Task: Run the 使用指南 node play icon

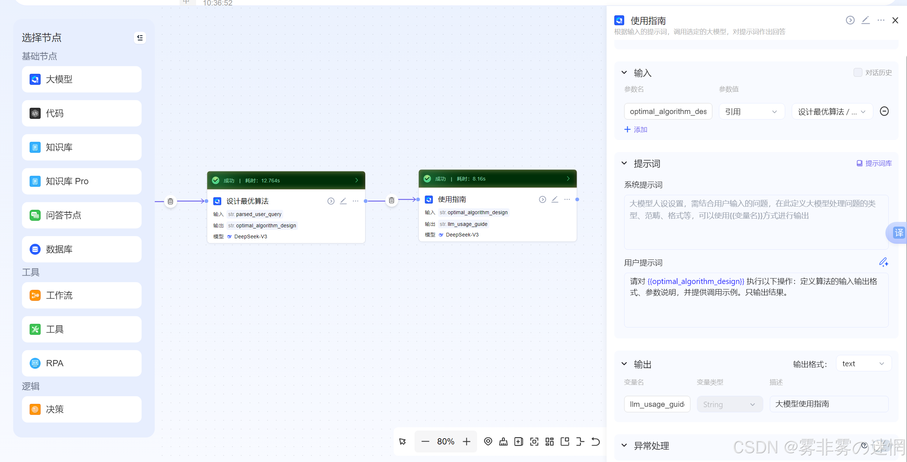Action: [542, 200]
